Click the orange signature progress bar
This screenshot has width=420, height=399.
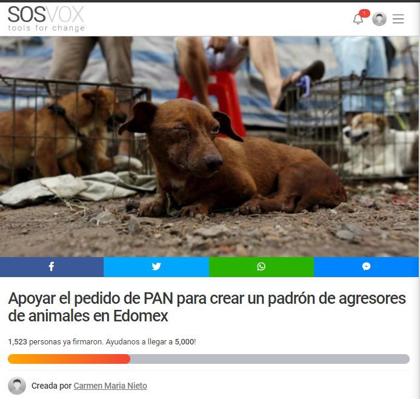pos(69,359)
